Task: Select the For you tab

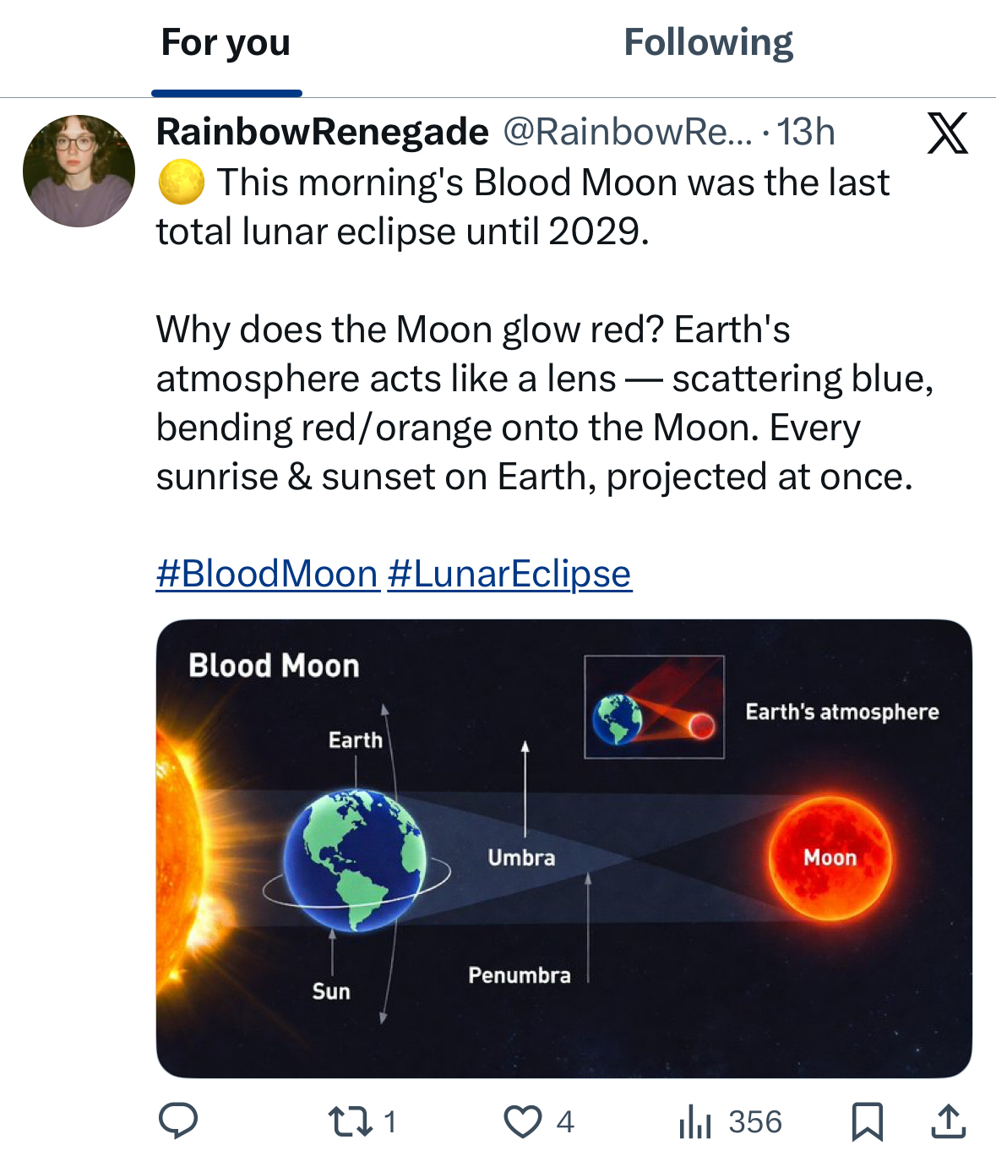Action: click(226, 43)
